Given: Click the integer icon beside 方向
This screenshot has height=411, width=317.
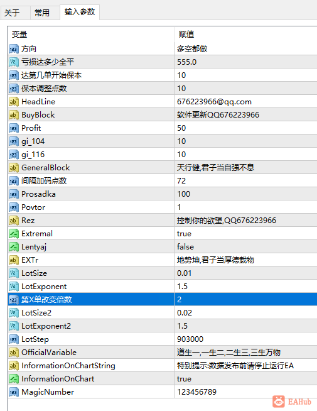Looking at the screenshot, I should [14, 49].
